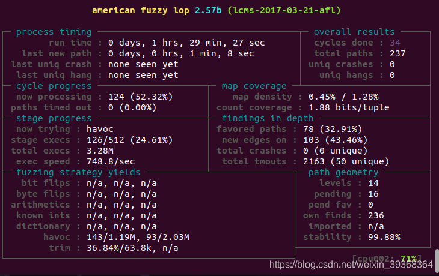Image resolution: width=439 pixels, height=276 pixels.
Task: Click the imported value 'n/a'
Action: tap(376, 226)
